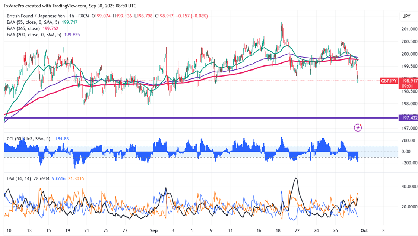Click the open price O199.074

pyautogui.click(x=101, y=16)
